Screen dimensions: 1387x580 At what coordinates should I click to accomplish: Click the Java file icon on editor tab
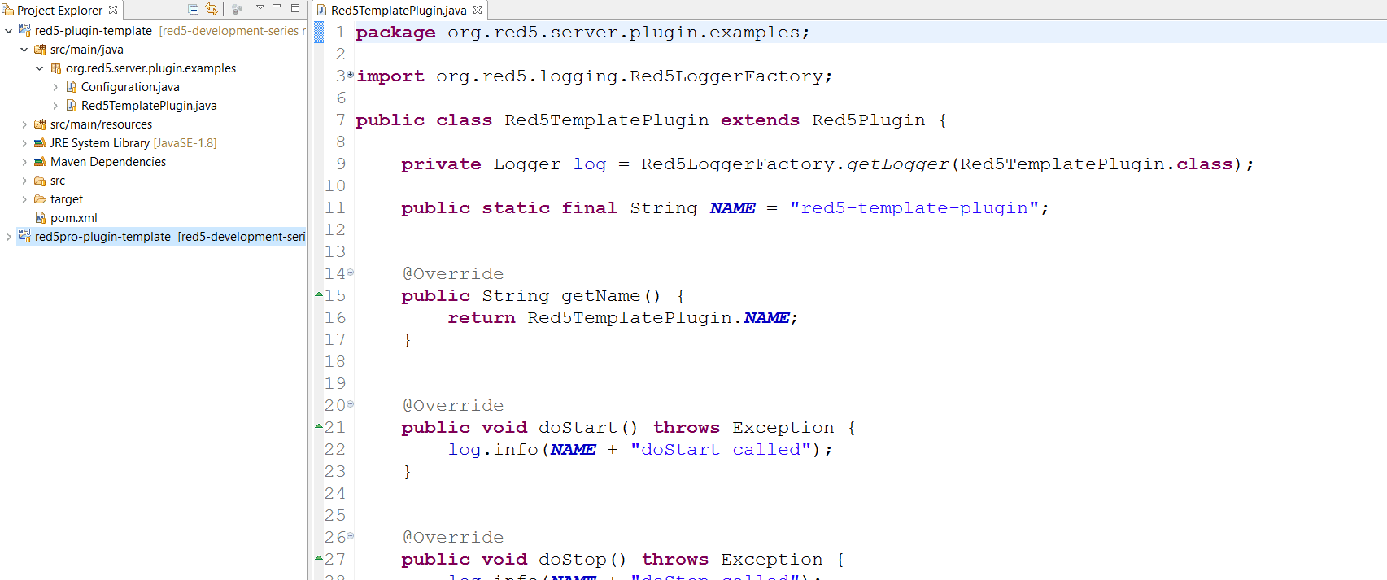[x=322, y=10]
